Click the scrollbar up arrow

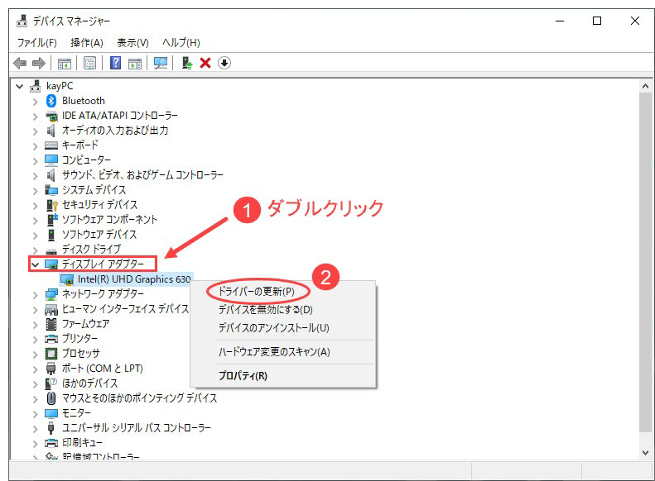pos(645,86)
